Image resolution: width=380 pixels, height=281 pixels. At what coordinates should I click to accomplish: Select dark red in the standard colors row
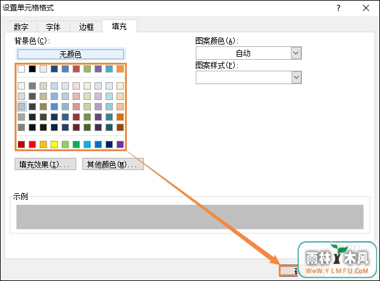coord(21,144)
